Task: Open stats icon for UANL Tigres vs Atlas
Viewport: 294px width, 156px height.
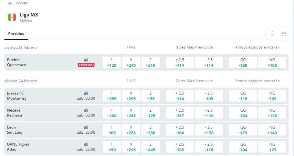Action: (86, 144)
